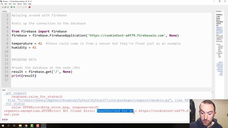
Task: Select the Assistant panel tab
Action: (x=219, y=11)
